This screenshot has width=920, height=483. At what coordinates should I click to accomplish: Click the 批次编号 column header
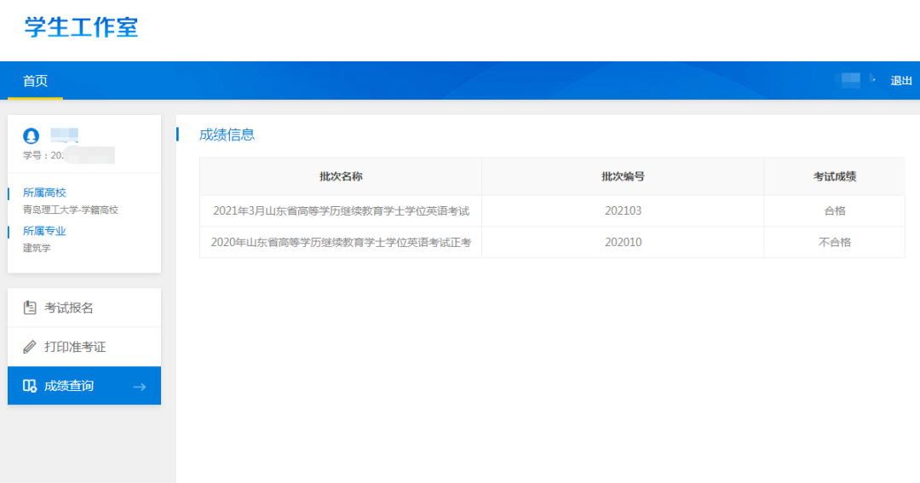point(623,176)
